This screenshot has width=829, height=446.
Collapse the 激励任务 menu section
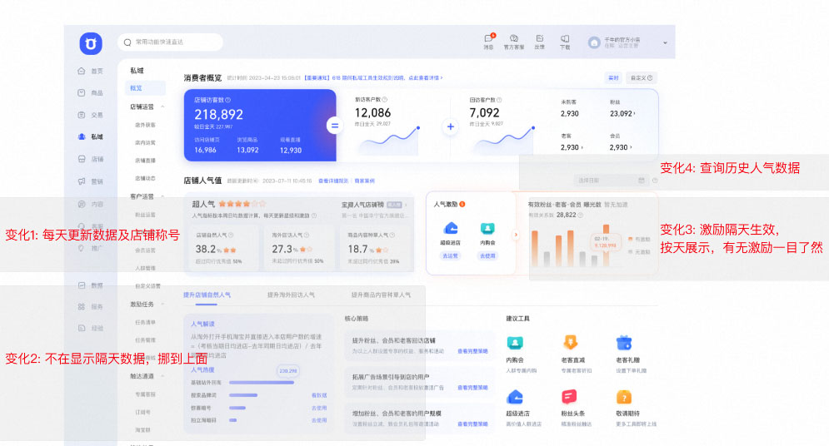point(162,304)
